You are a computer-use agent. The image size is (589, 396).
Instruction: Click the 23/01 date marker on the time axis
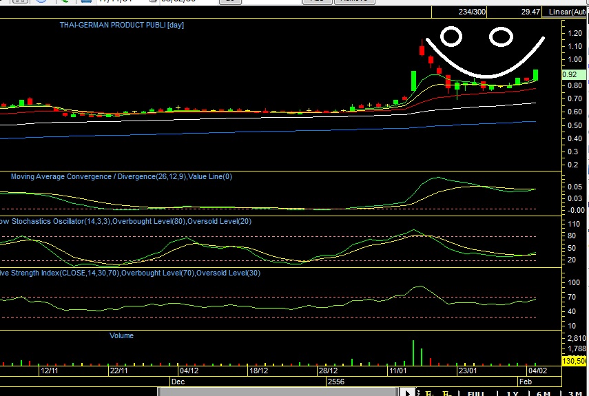pyautogui.click(x=468, y=371)
